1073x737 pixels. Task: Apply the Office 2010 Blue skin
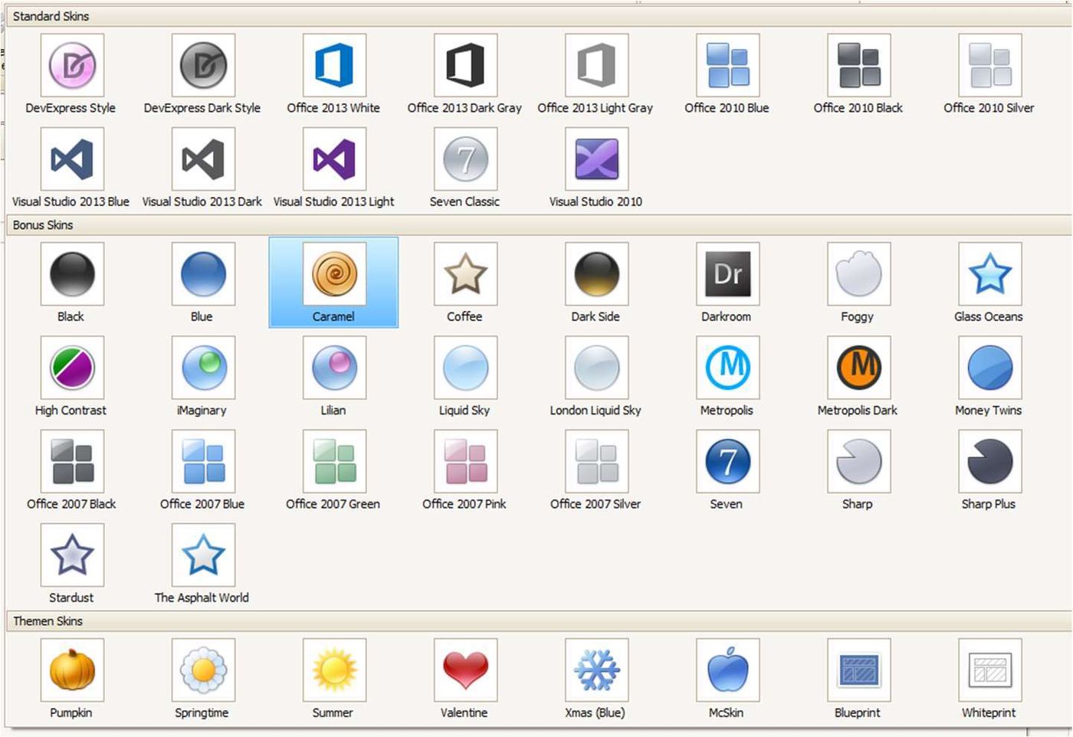[x=727, y=65]
